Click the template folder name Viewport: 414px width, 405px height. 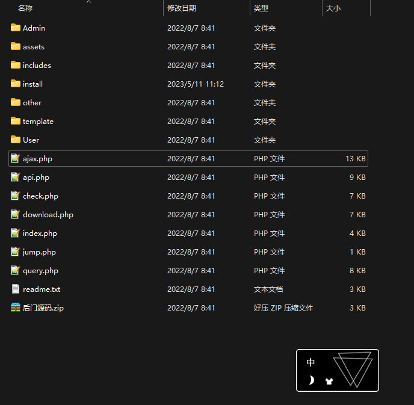pyautogui.click(x=38, y=122)
